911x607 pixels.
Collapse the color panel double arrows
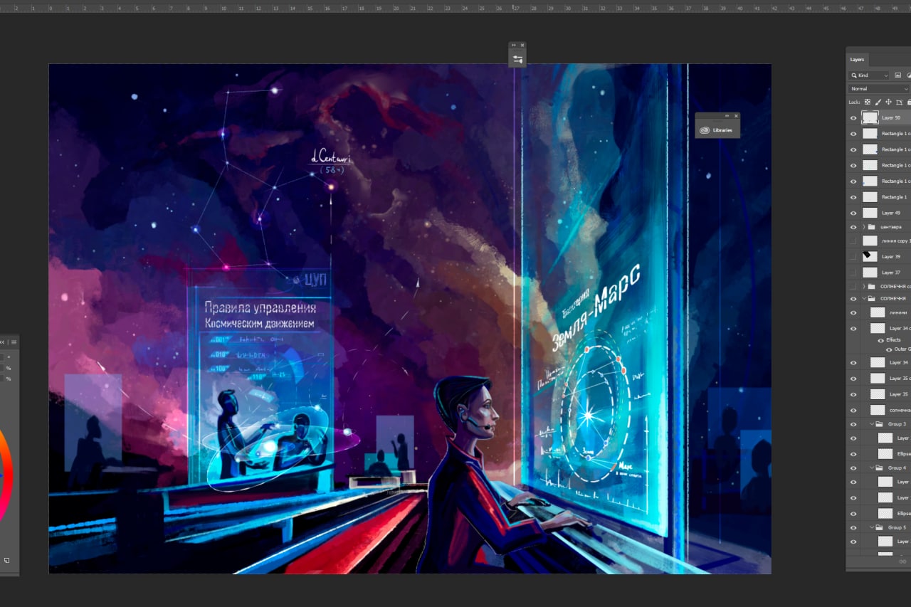2,342
